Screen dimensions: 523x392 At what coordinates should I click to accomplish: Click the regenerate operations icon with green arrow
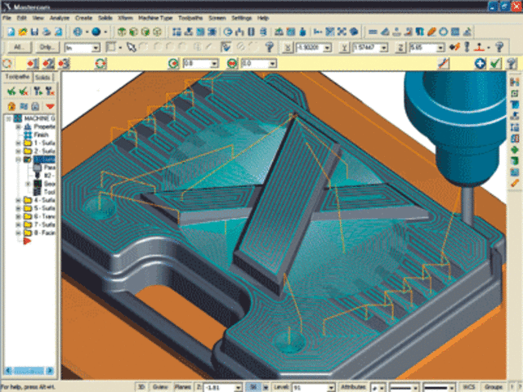click(38, 91)
